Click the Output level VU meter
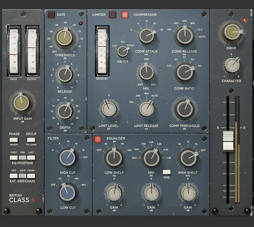254x227 pixels. [32, 51]
